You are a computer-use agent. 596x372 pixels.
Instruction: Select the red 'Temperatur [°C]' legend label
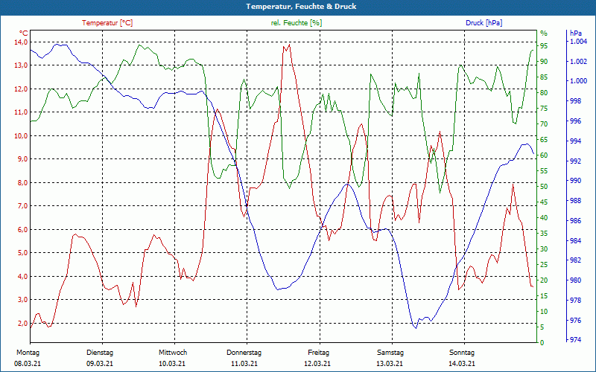pos(107,23)
